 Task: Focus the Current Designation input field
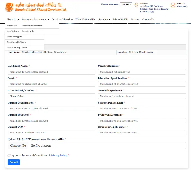pos(142,108)
